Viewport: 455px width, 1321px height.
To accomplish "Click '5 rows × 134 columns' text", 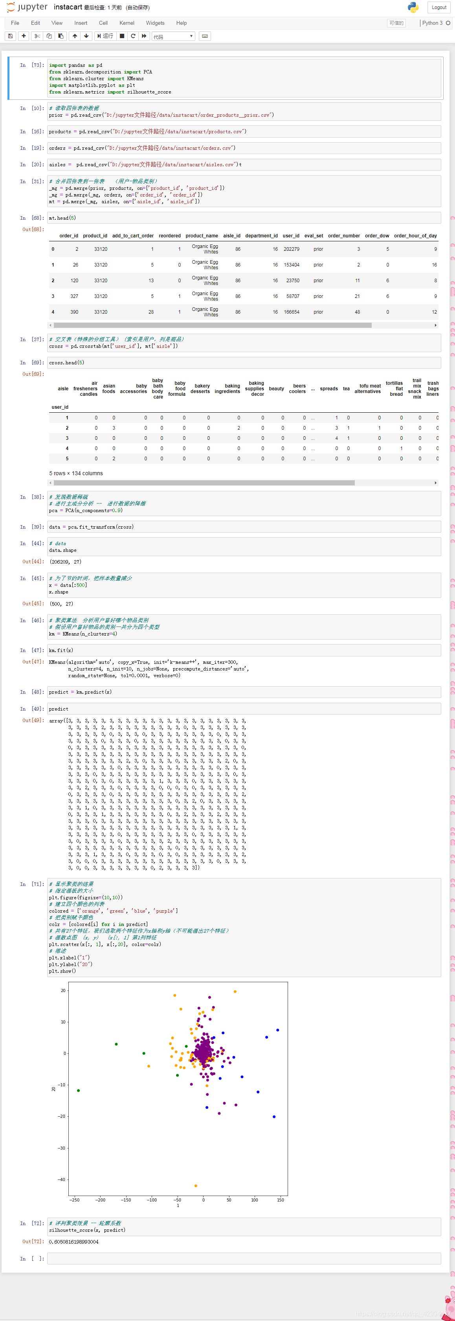I will tap(76, 473).
